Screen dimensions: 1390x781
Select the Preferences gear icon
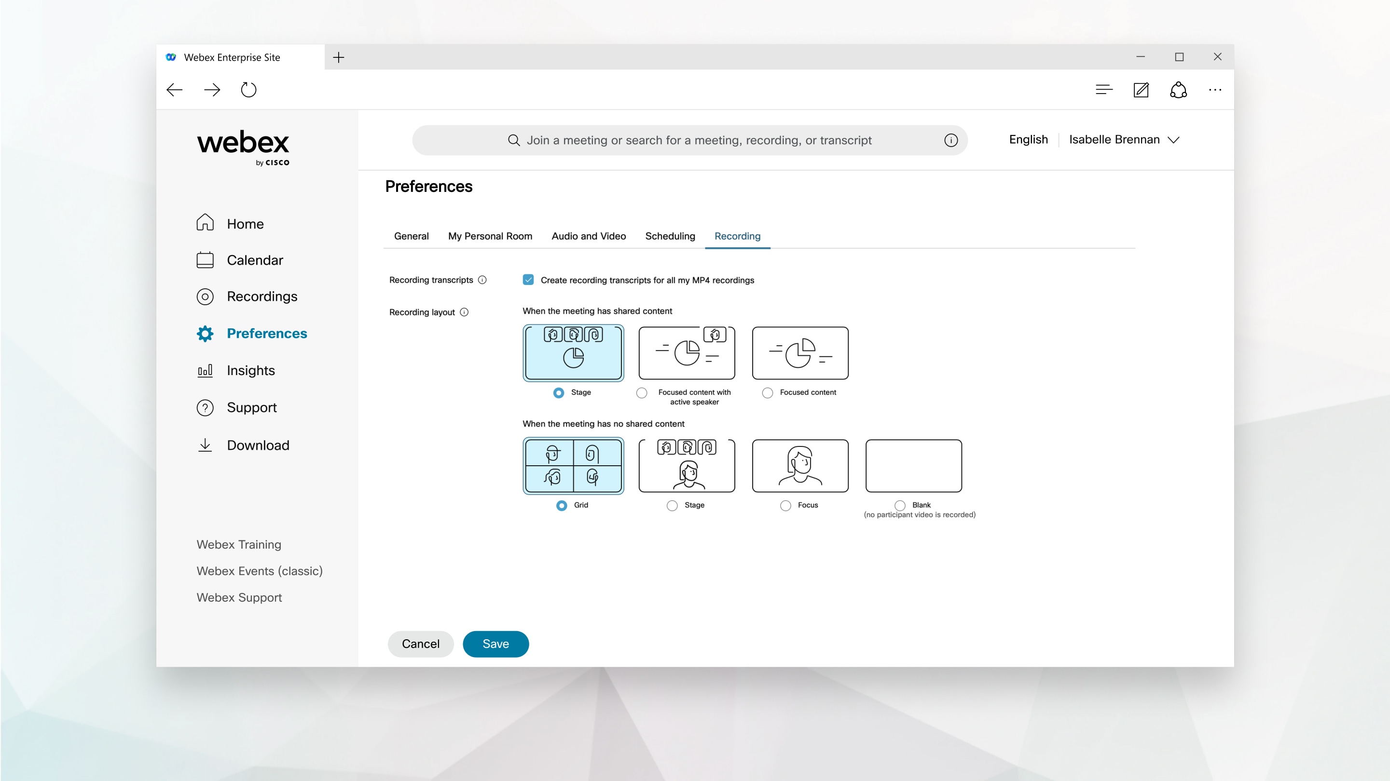[x=205, y=333]
